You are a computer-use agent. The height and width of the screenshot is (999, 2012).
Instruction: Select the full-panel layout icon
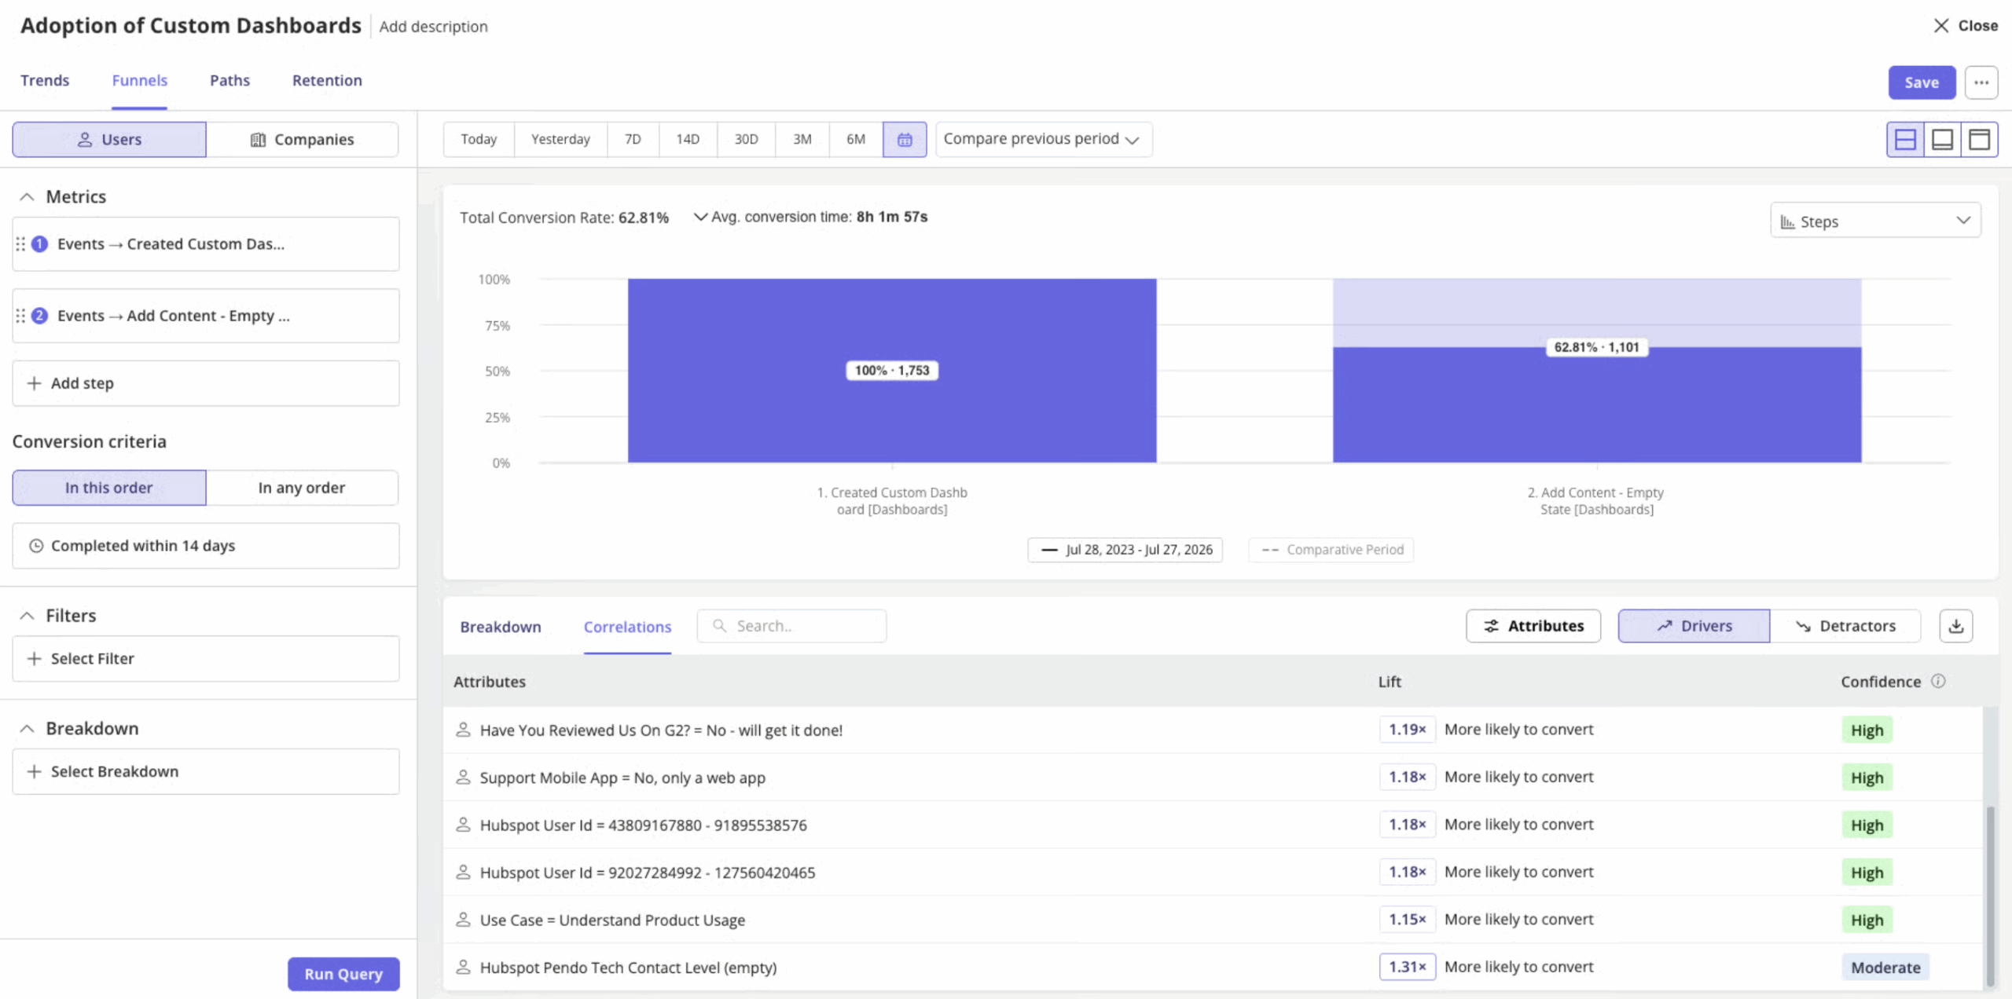point(1979,140)
